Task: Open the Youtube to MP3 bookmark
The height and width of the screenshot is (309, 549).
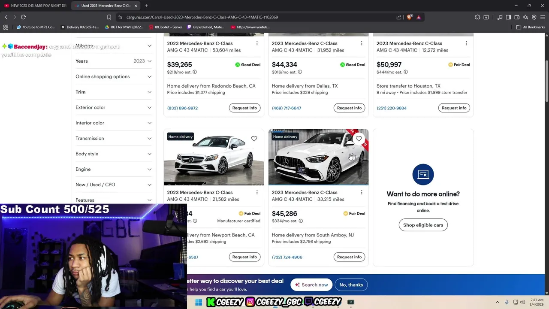Action: tap(36, 27)
